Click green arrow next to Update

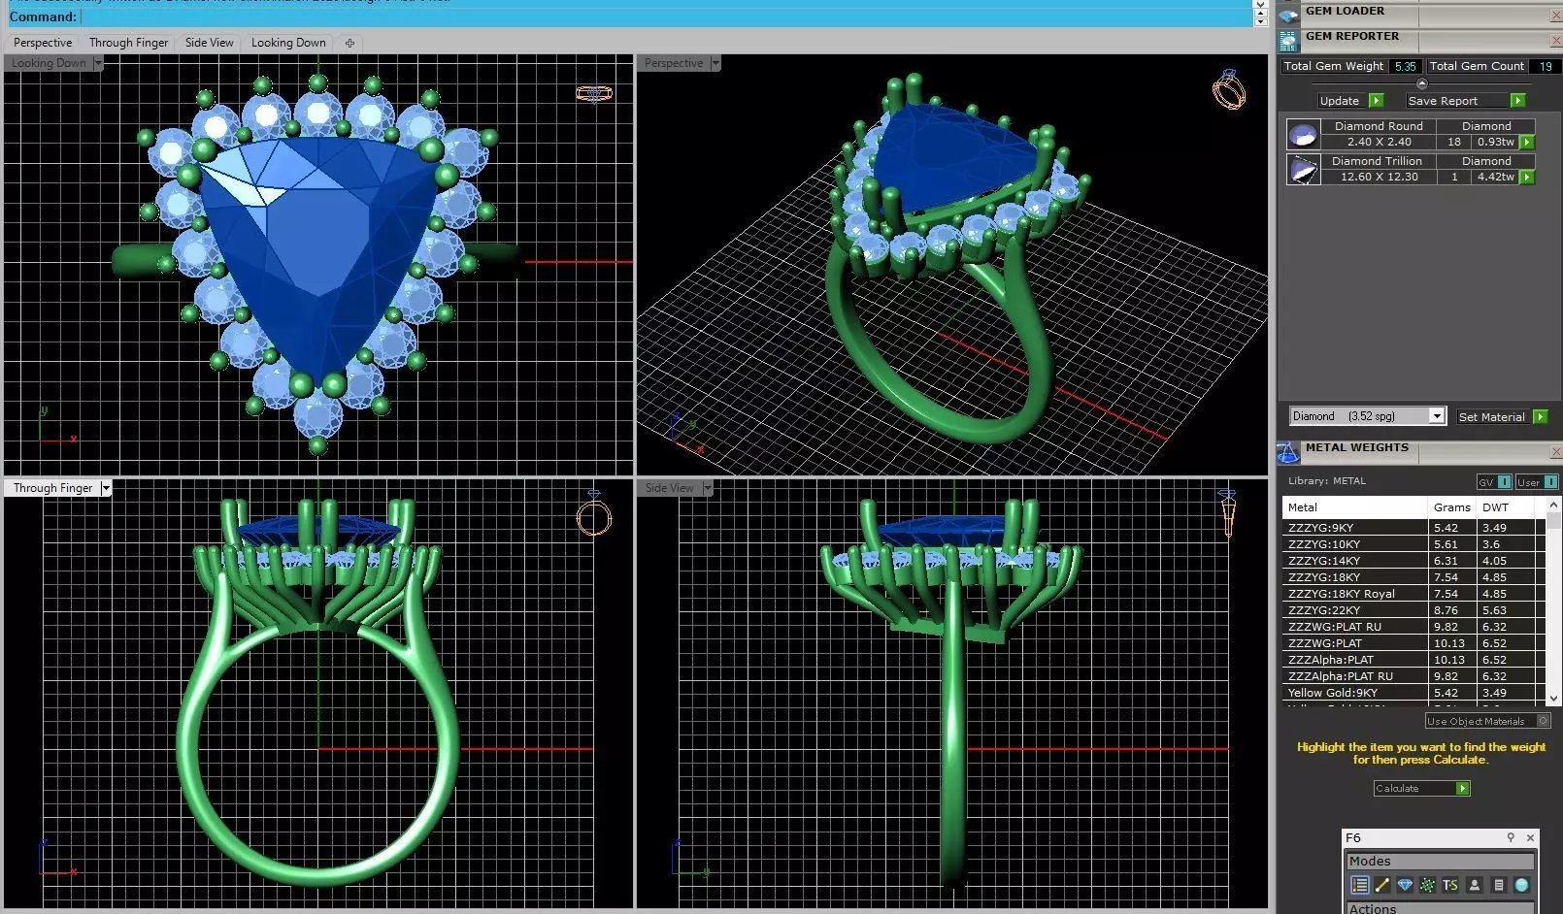[x=1376, y=101]
